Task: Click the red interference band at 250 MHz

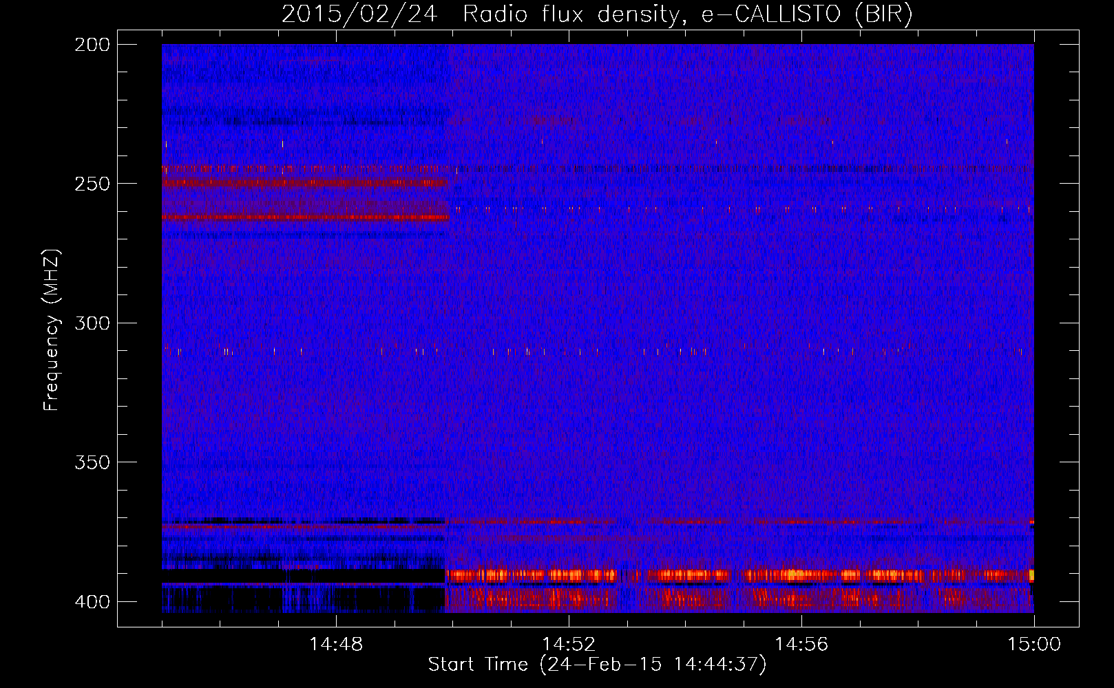Action: (x=305, y=183)
